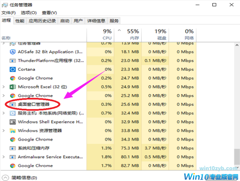This screenshot has height=181, width=240.
Task: Select the 系统和压缩内存 process row
Action: coord(99,148)
